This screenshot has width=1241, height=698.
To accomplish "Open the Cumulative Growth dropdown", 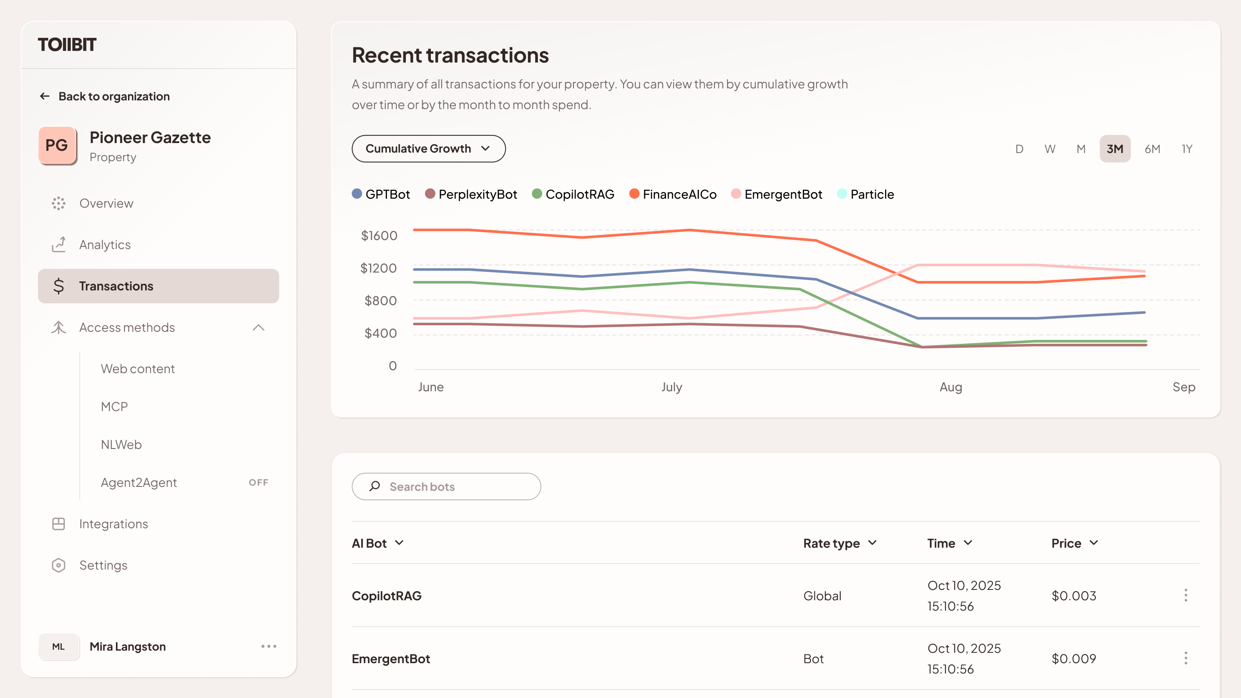I will point(428,148).
